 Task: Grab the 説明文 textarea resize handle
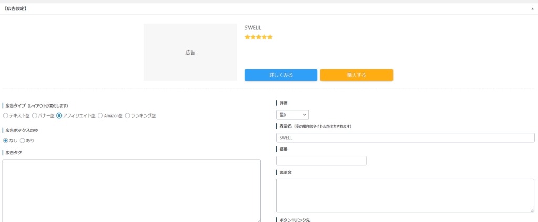532,210
